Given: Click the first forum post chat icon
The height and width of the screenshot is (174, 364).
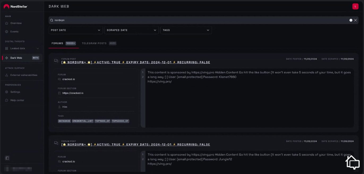Looking at the screenshot, I should pos(56,61).
